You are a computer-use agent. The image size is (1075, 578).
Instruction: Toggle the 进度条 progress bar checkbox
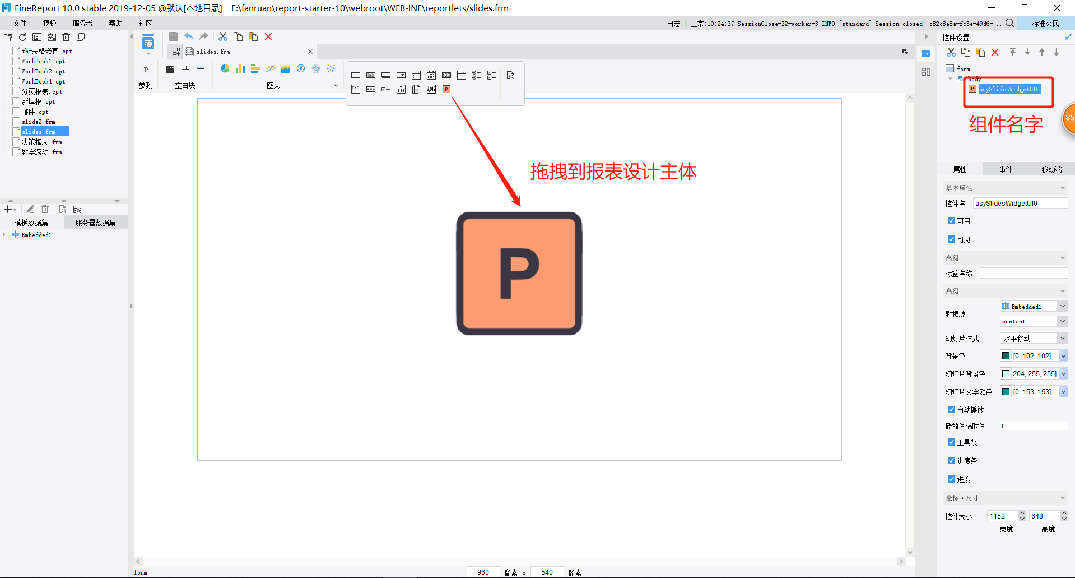pyautogui.click(x=951, y=461)
